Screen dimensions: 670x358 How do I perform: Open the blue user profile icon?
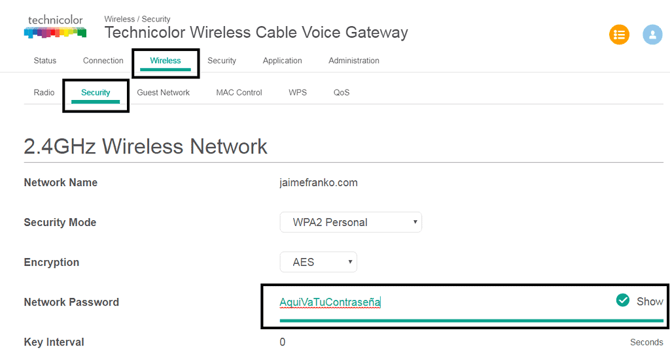pyautogui.click(x=652, y=35)
